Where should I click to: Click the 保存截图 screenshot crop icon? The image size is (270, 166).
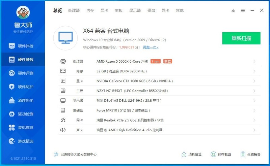click(213, 154)
